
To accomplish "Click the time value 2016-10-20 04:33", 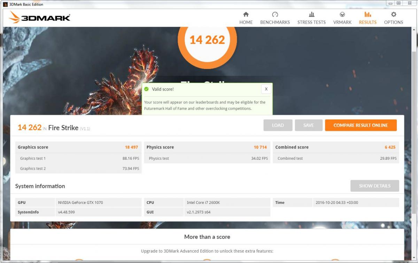I will coord(337,202).
